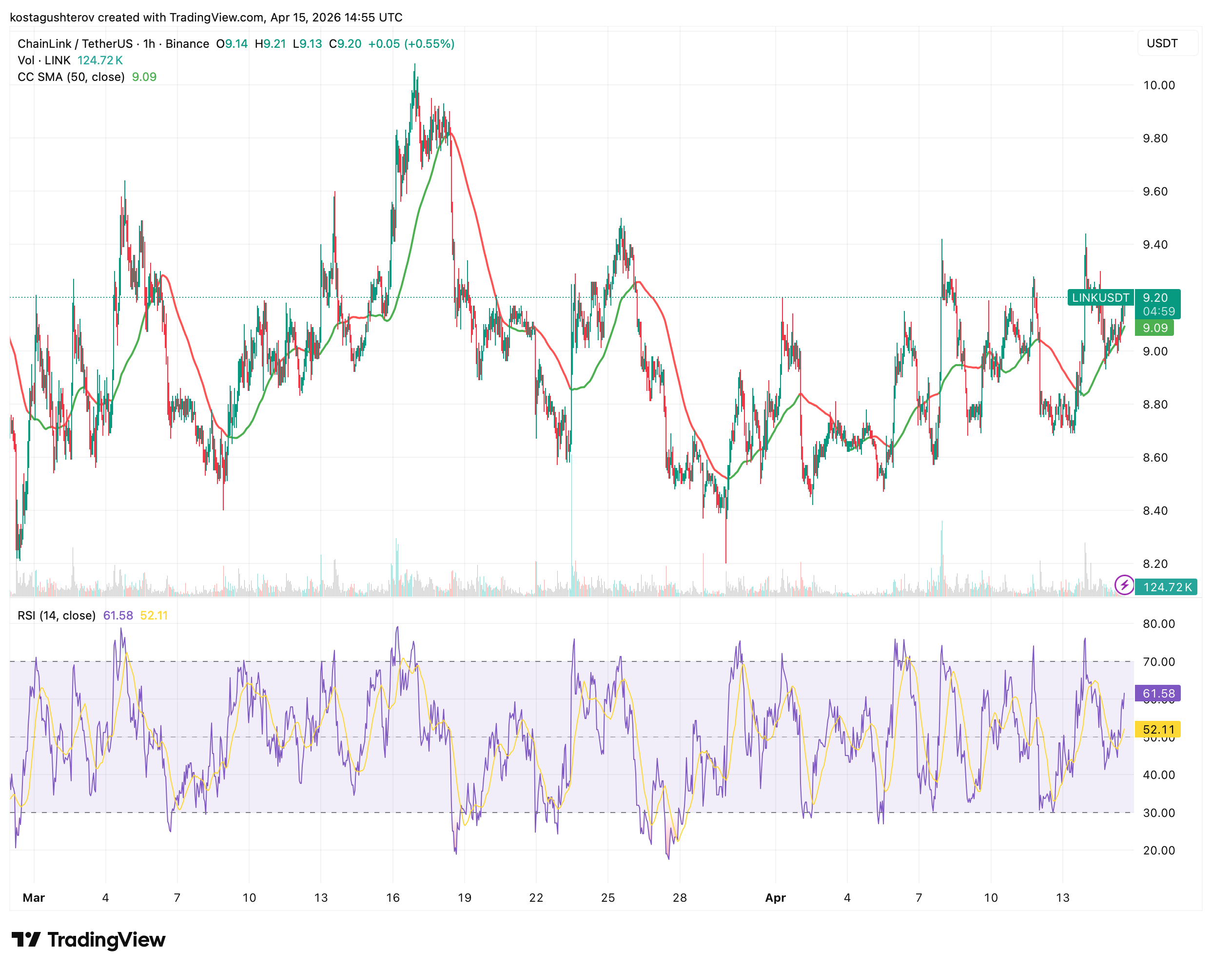
Task: Click the Vol · LINK legend entry
Action: click(x=44, y=60)
